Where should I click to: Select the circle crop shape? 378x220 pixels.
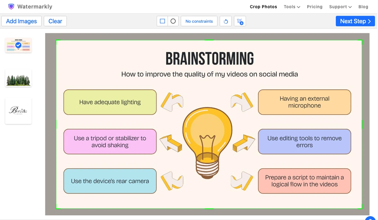pyautogui.click(x=173, y=21)
